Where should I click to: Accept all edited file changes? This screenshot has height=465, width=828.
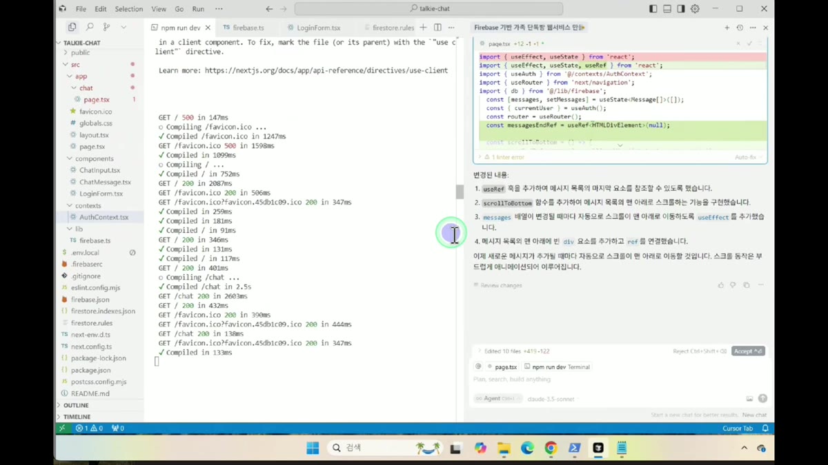748,351
